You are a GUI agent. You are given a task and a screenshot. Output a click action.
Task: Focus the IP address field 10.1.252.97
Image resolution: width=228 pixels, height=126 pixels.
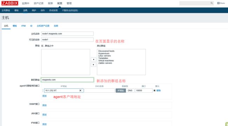tap(64, 90)
